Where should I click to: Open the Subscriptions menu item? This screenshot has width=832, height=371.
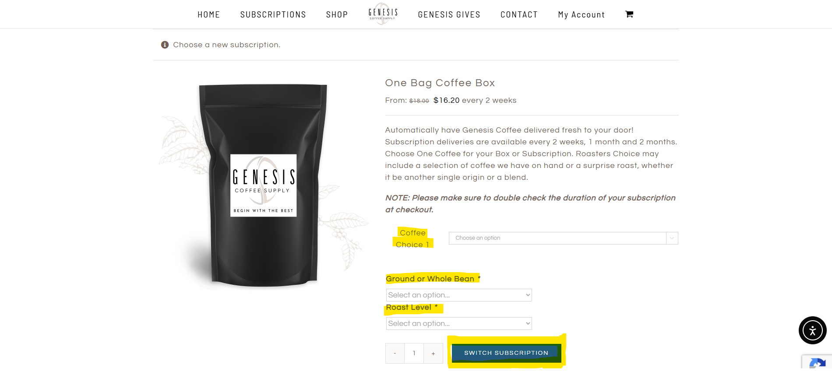pos(273,14)
